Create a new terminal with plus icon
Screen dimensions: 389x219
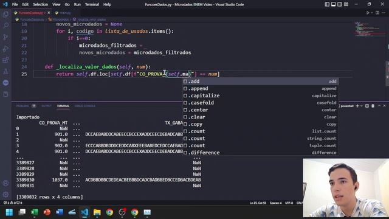click(x=357, y=106)
